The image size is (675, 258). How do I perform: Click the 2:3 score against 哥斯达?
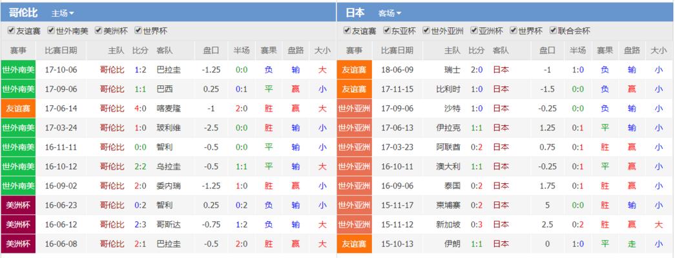pos(140,224)
